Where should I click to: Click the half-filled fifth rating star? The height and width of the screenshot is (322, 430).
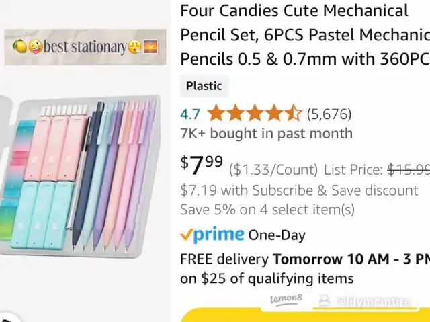coord(293,113)
